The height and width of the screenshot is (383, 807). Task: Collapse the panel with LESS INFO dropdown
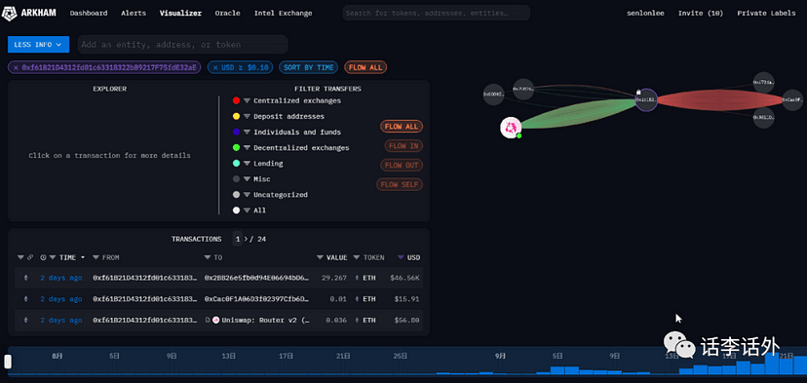click(x=39, y=45)
